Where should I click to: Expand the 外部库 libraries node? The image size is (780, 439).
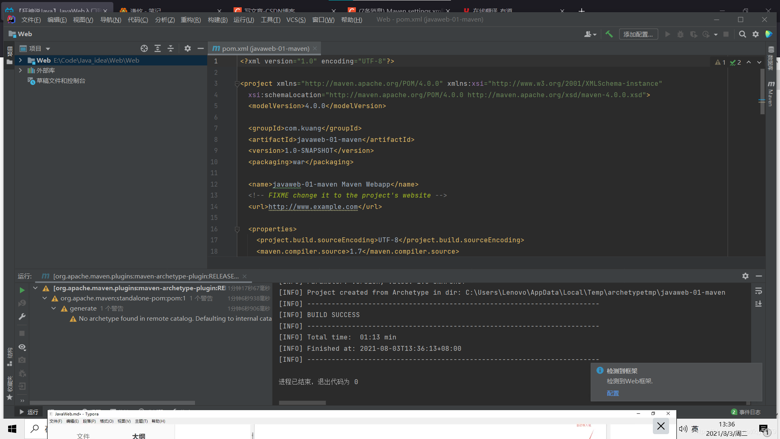point(20,70)
